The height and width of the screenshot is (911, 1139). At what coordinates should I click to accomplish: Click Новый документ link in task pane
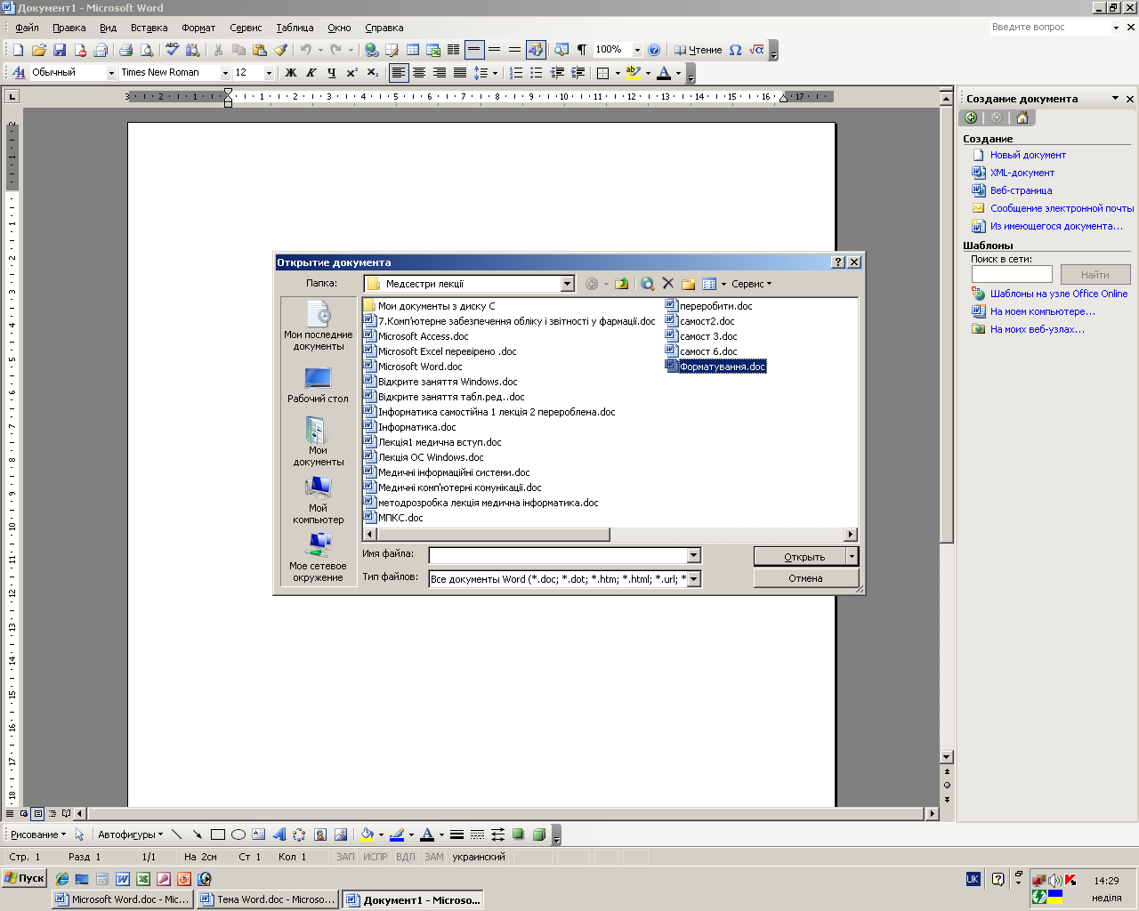1028,155
